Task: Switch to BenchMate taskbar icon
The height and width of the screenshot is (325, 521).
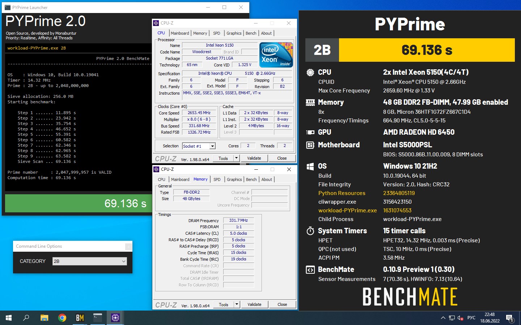Action: (x=80, y=318)
